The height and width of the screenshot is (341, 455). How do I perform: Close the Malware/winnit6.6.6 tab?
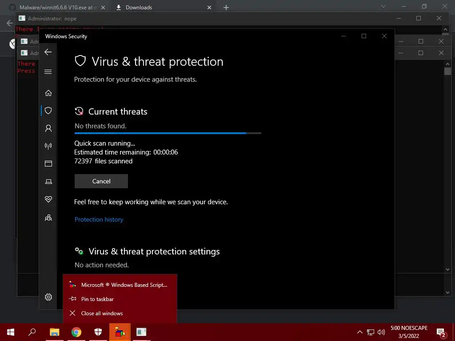[103, 8]
